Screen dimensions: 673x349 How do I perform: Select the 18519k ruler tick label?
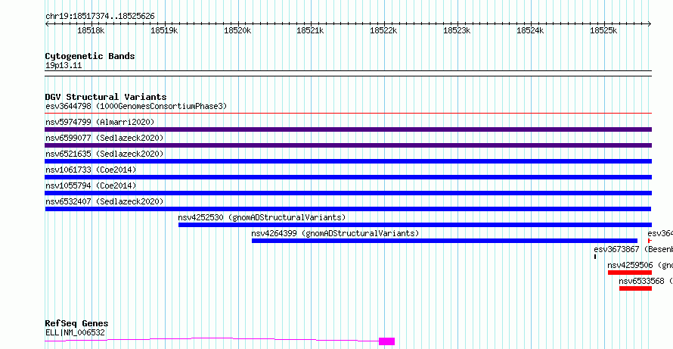(x=164, y=30)
